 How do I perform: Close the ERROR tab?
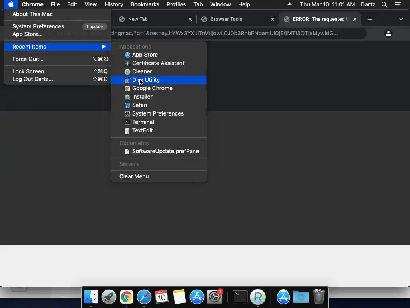click(355, 19)
